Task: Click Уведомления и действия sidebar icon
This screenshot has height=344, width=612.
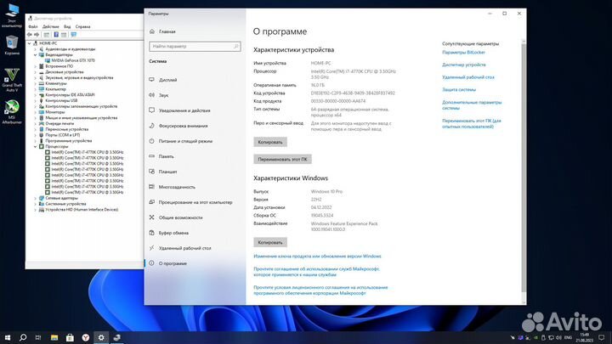Action: click(x=151, y=110)
